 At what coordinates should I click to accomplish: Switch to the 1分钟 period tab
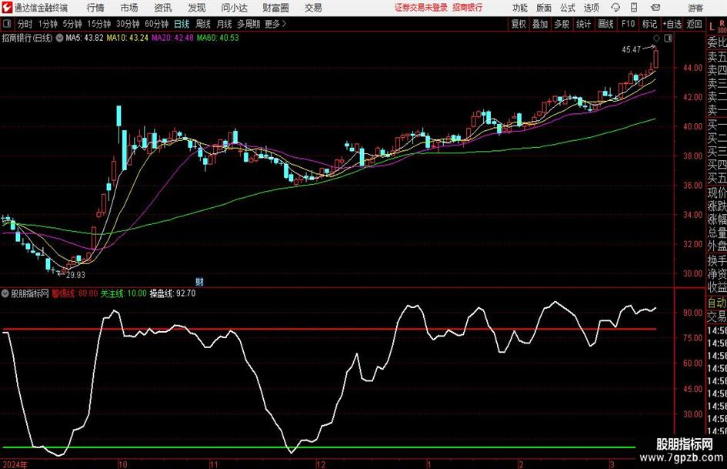click(48, 24)
